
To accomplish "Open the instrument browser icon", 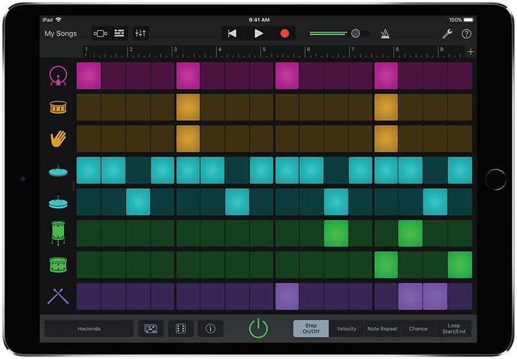I will point(100,34).
